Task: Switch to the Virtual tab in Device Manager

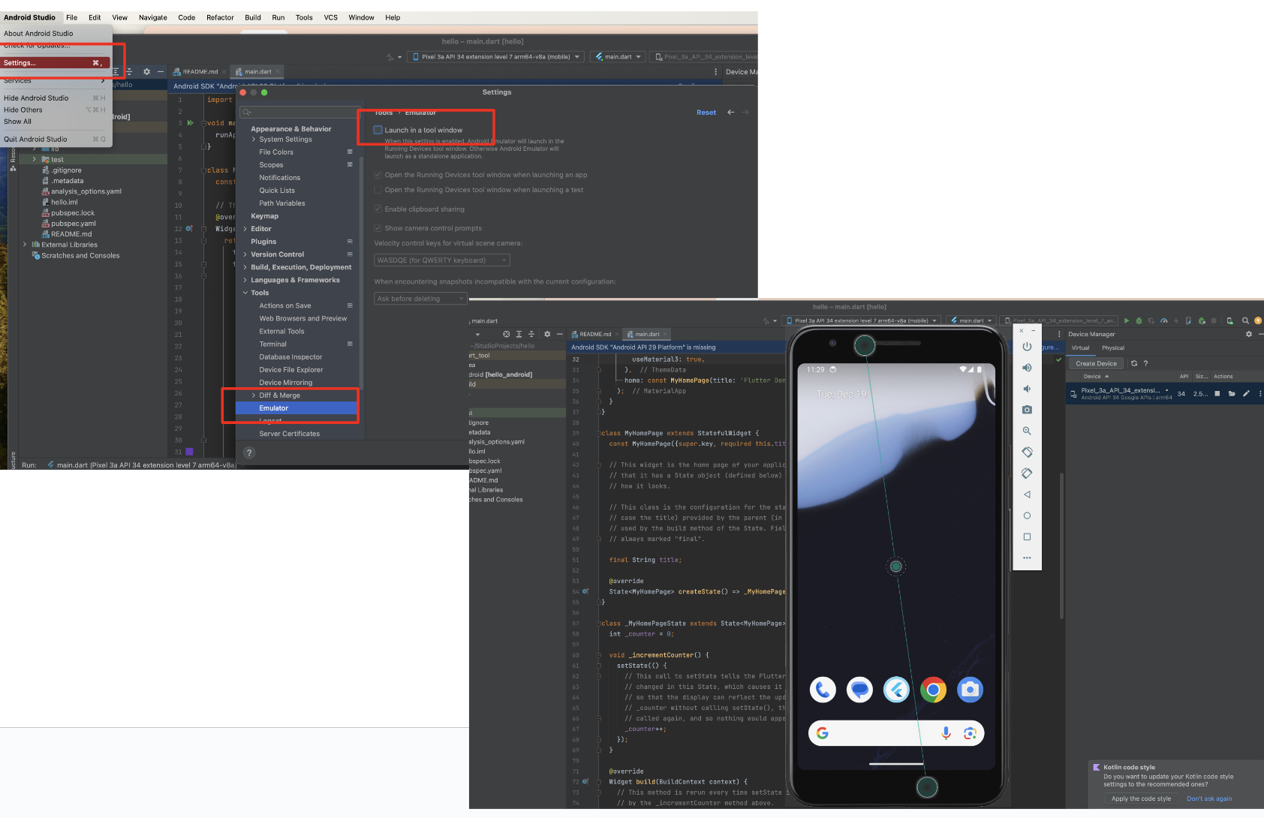Action: tap(1080, 348)
